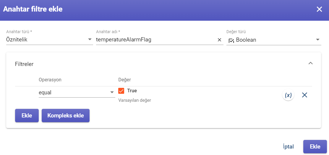The width and height of the screenshot is (329, 155).
Task: Collapse the Filtreler panel
Action: click(311, 63)
